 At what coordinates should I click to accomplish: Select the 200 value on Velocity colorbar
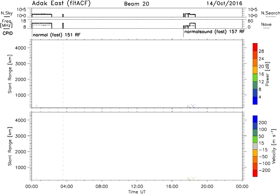pyautogui.click(x=263, y=123)
